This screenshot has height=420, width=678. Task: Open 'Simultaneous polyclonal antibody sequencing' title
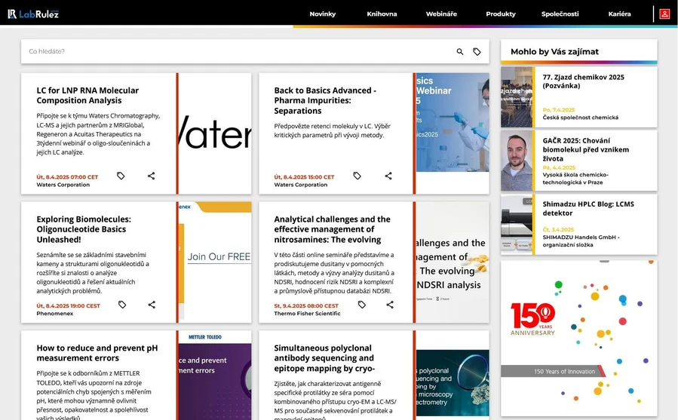coord(324,358)
